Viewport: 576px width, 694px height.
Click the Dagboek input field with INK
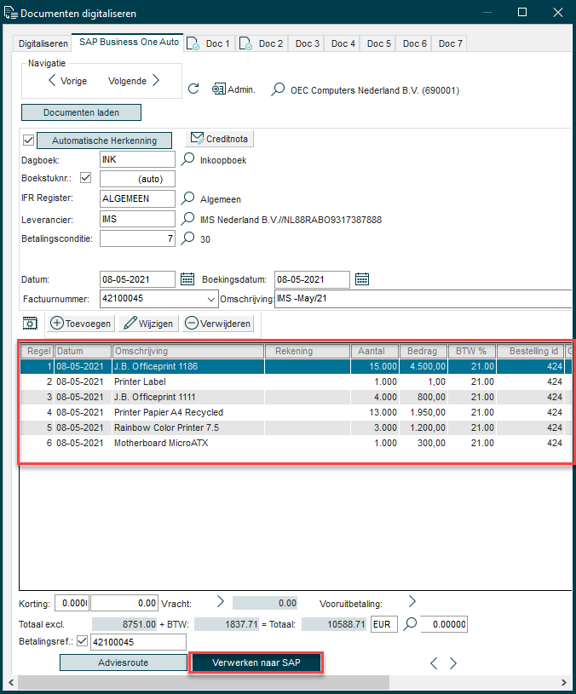point(137,159)
